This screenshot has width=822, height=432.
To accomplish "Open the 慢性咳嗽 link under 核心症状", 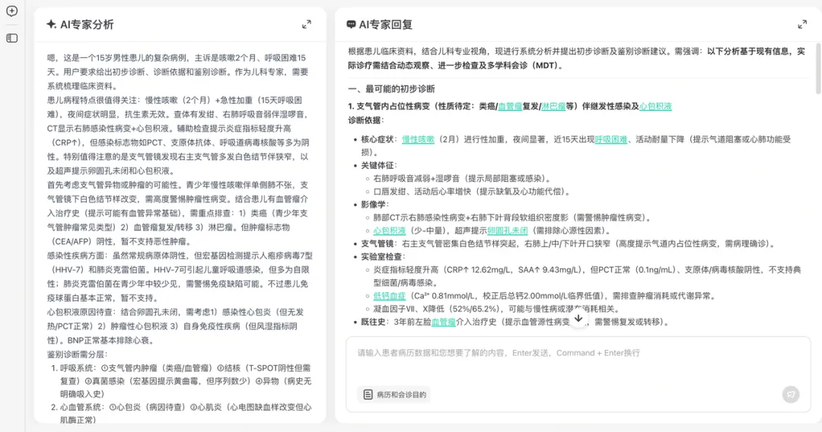I will [418, 140].
